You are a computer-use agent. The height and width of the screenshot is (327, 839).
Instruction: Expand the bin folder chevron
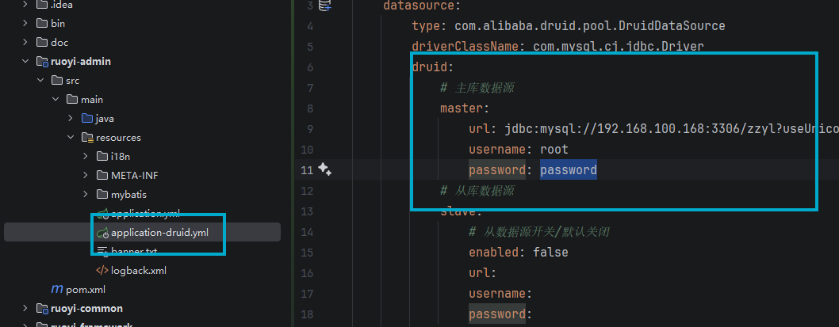25,24
